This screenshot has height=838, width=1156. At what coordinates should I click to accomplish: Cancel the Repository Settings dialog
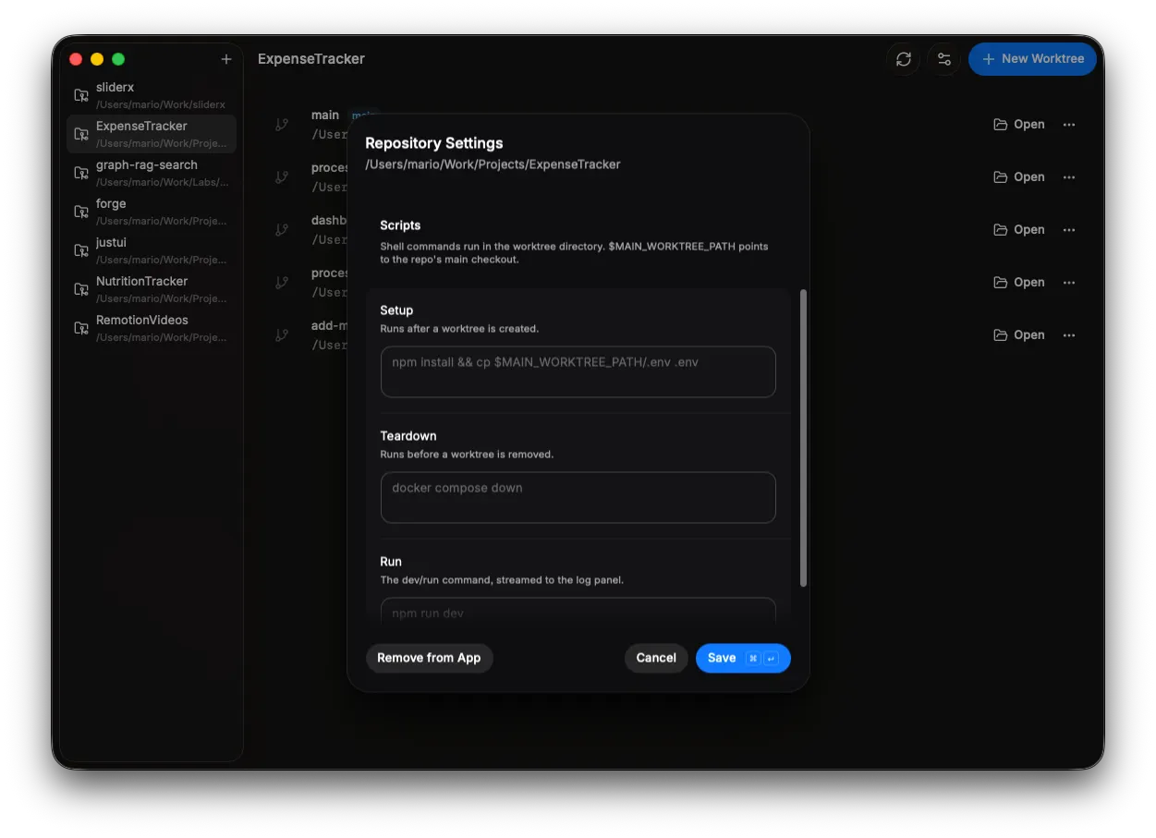coord(656,658)
